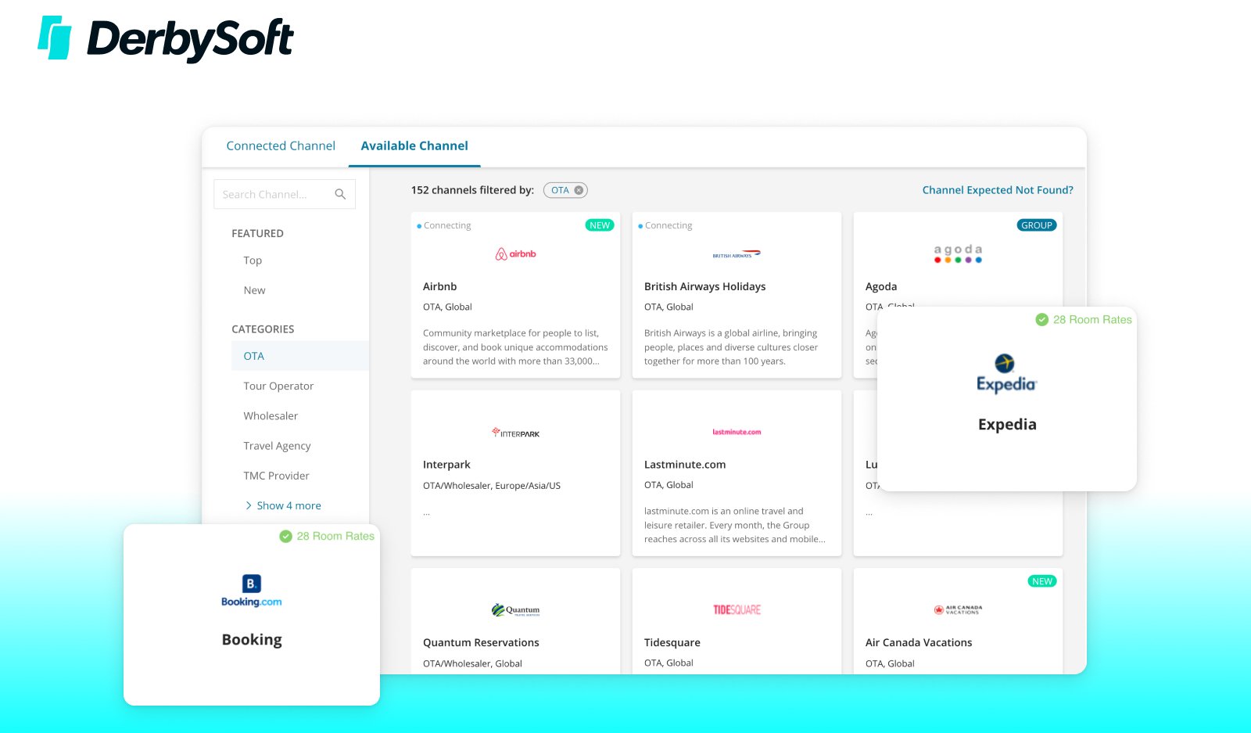Switch to the Connected Channel tab
The height and width of the screenshot is (733, 1251).
click(281, 146)
